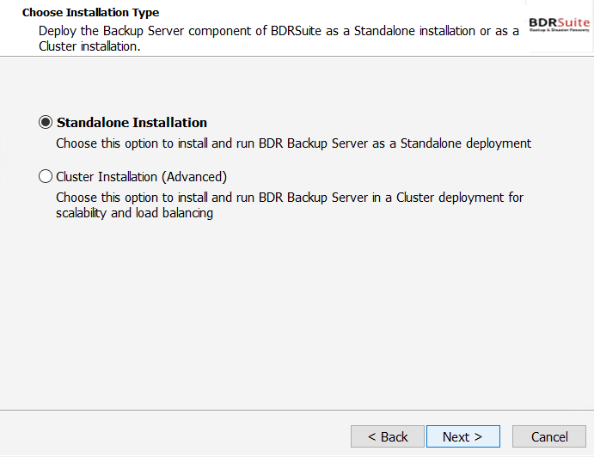This screenshot has height=457, width=594.
Task: Click the word Suite in the red logo
Action: [573, 22]
